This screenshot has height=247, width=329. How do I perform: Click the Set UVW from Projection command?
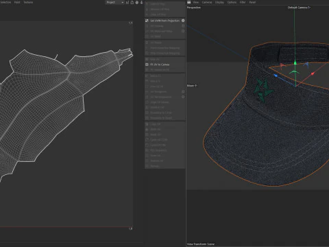click(x=164, y=21)
